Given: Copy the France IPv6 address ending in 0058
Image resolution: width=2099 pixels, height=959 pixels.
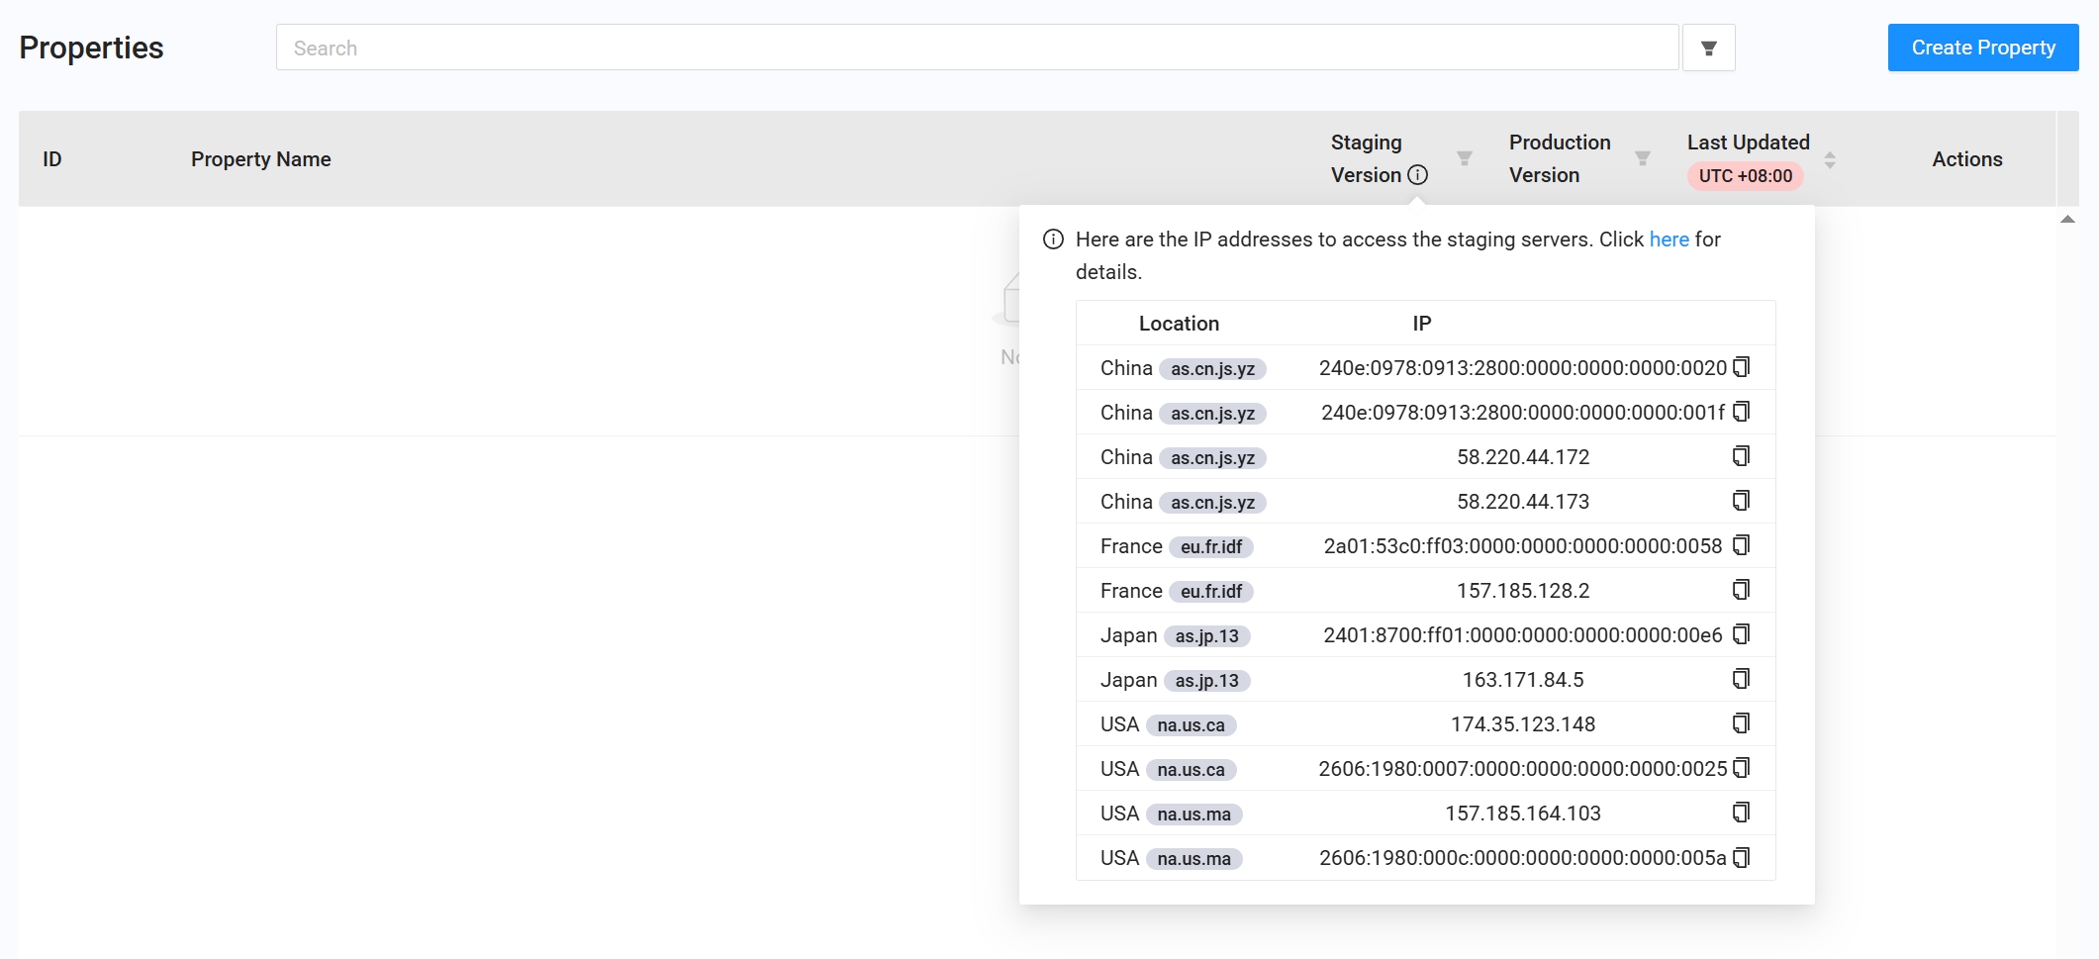Looking at the screenshot, I should [1741, 545].
